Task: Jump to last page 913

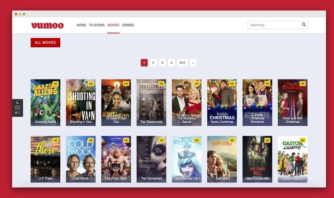Action: point(182,63)
